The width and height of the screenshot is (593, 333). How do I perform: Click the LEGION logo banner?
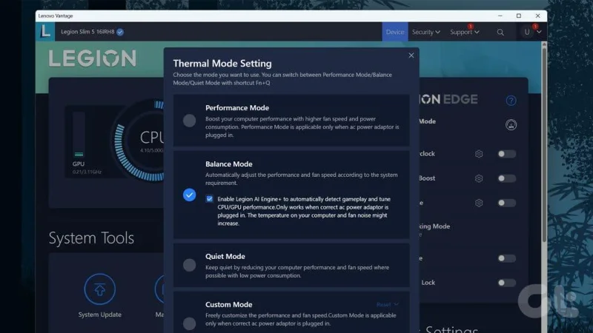pyautogui.click(x=92, y=58)
